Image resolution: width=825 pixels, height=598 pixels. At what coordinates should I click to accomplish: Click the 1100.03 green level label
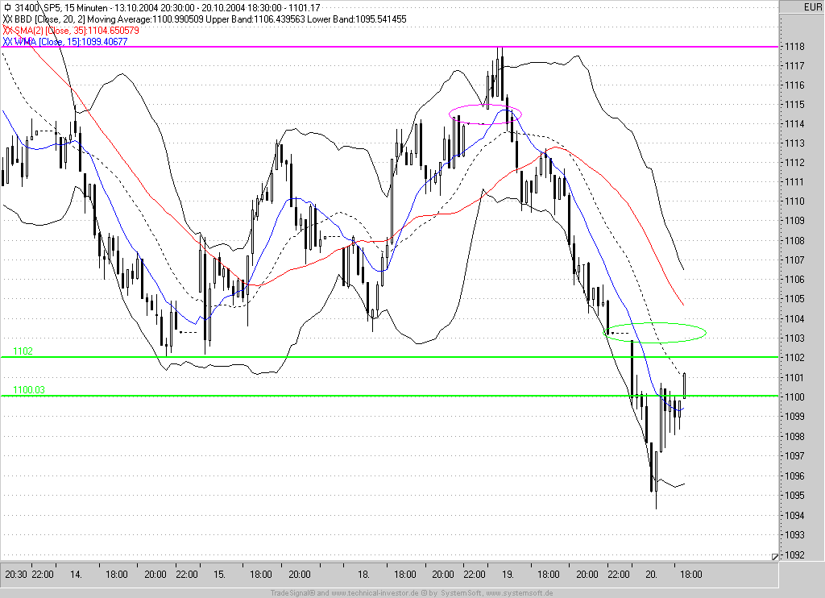[x=29, y=390]
